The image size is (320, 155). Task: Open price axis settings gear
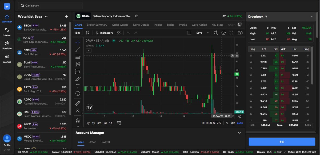pyautogui.click(x=240, y=116)
